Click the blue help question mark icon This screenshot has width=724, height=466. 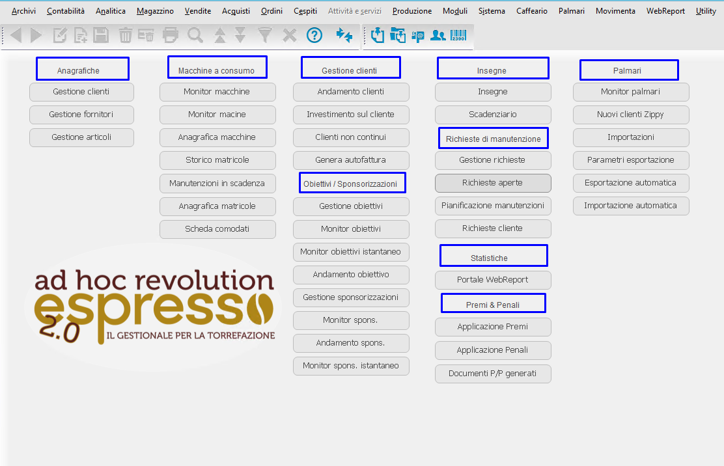[x=314, y=35]
